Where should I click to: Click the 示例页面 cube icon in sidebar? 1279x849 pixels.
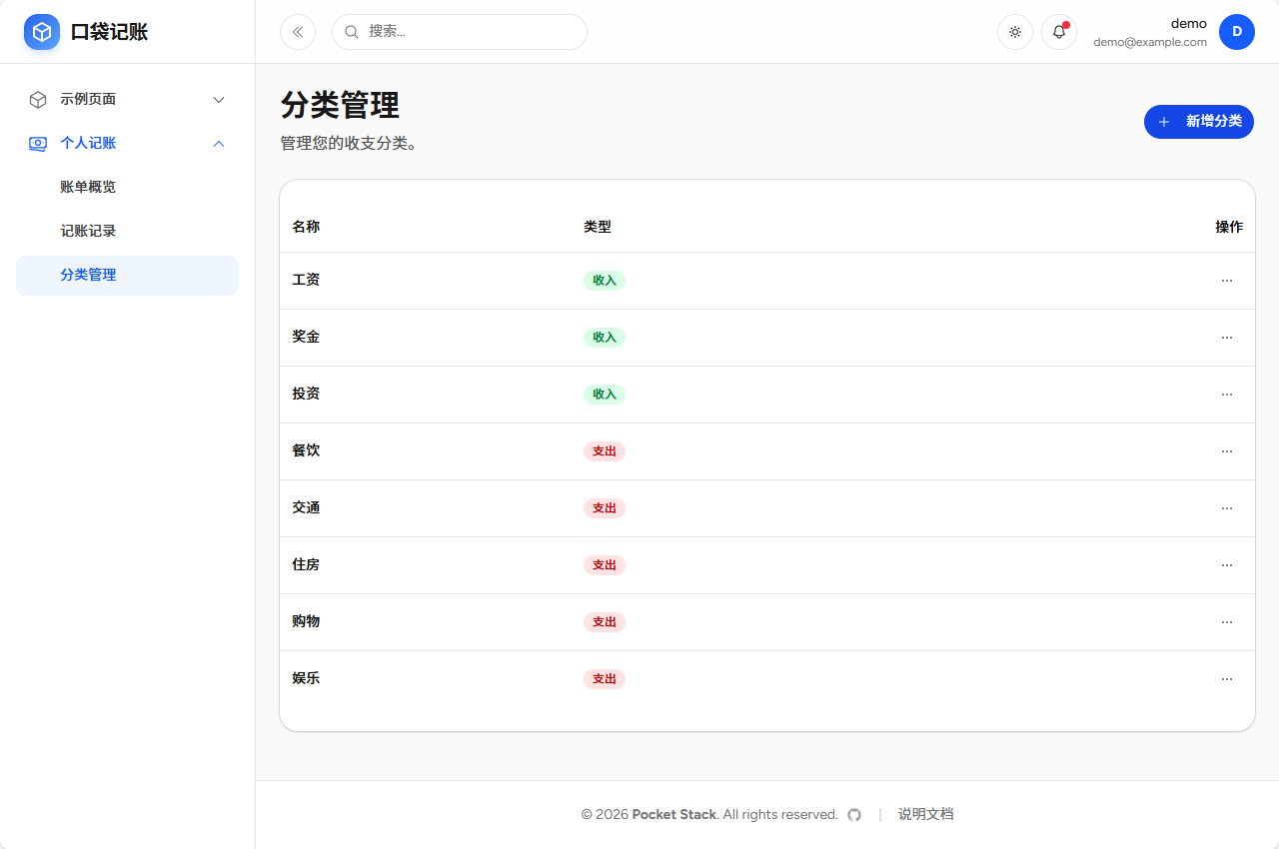coord(37,99)
